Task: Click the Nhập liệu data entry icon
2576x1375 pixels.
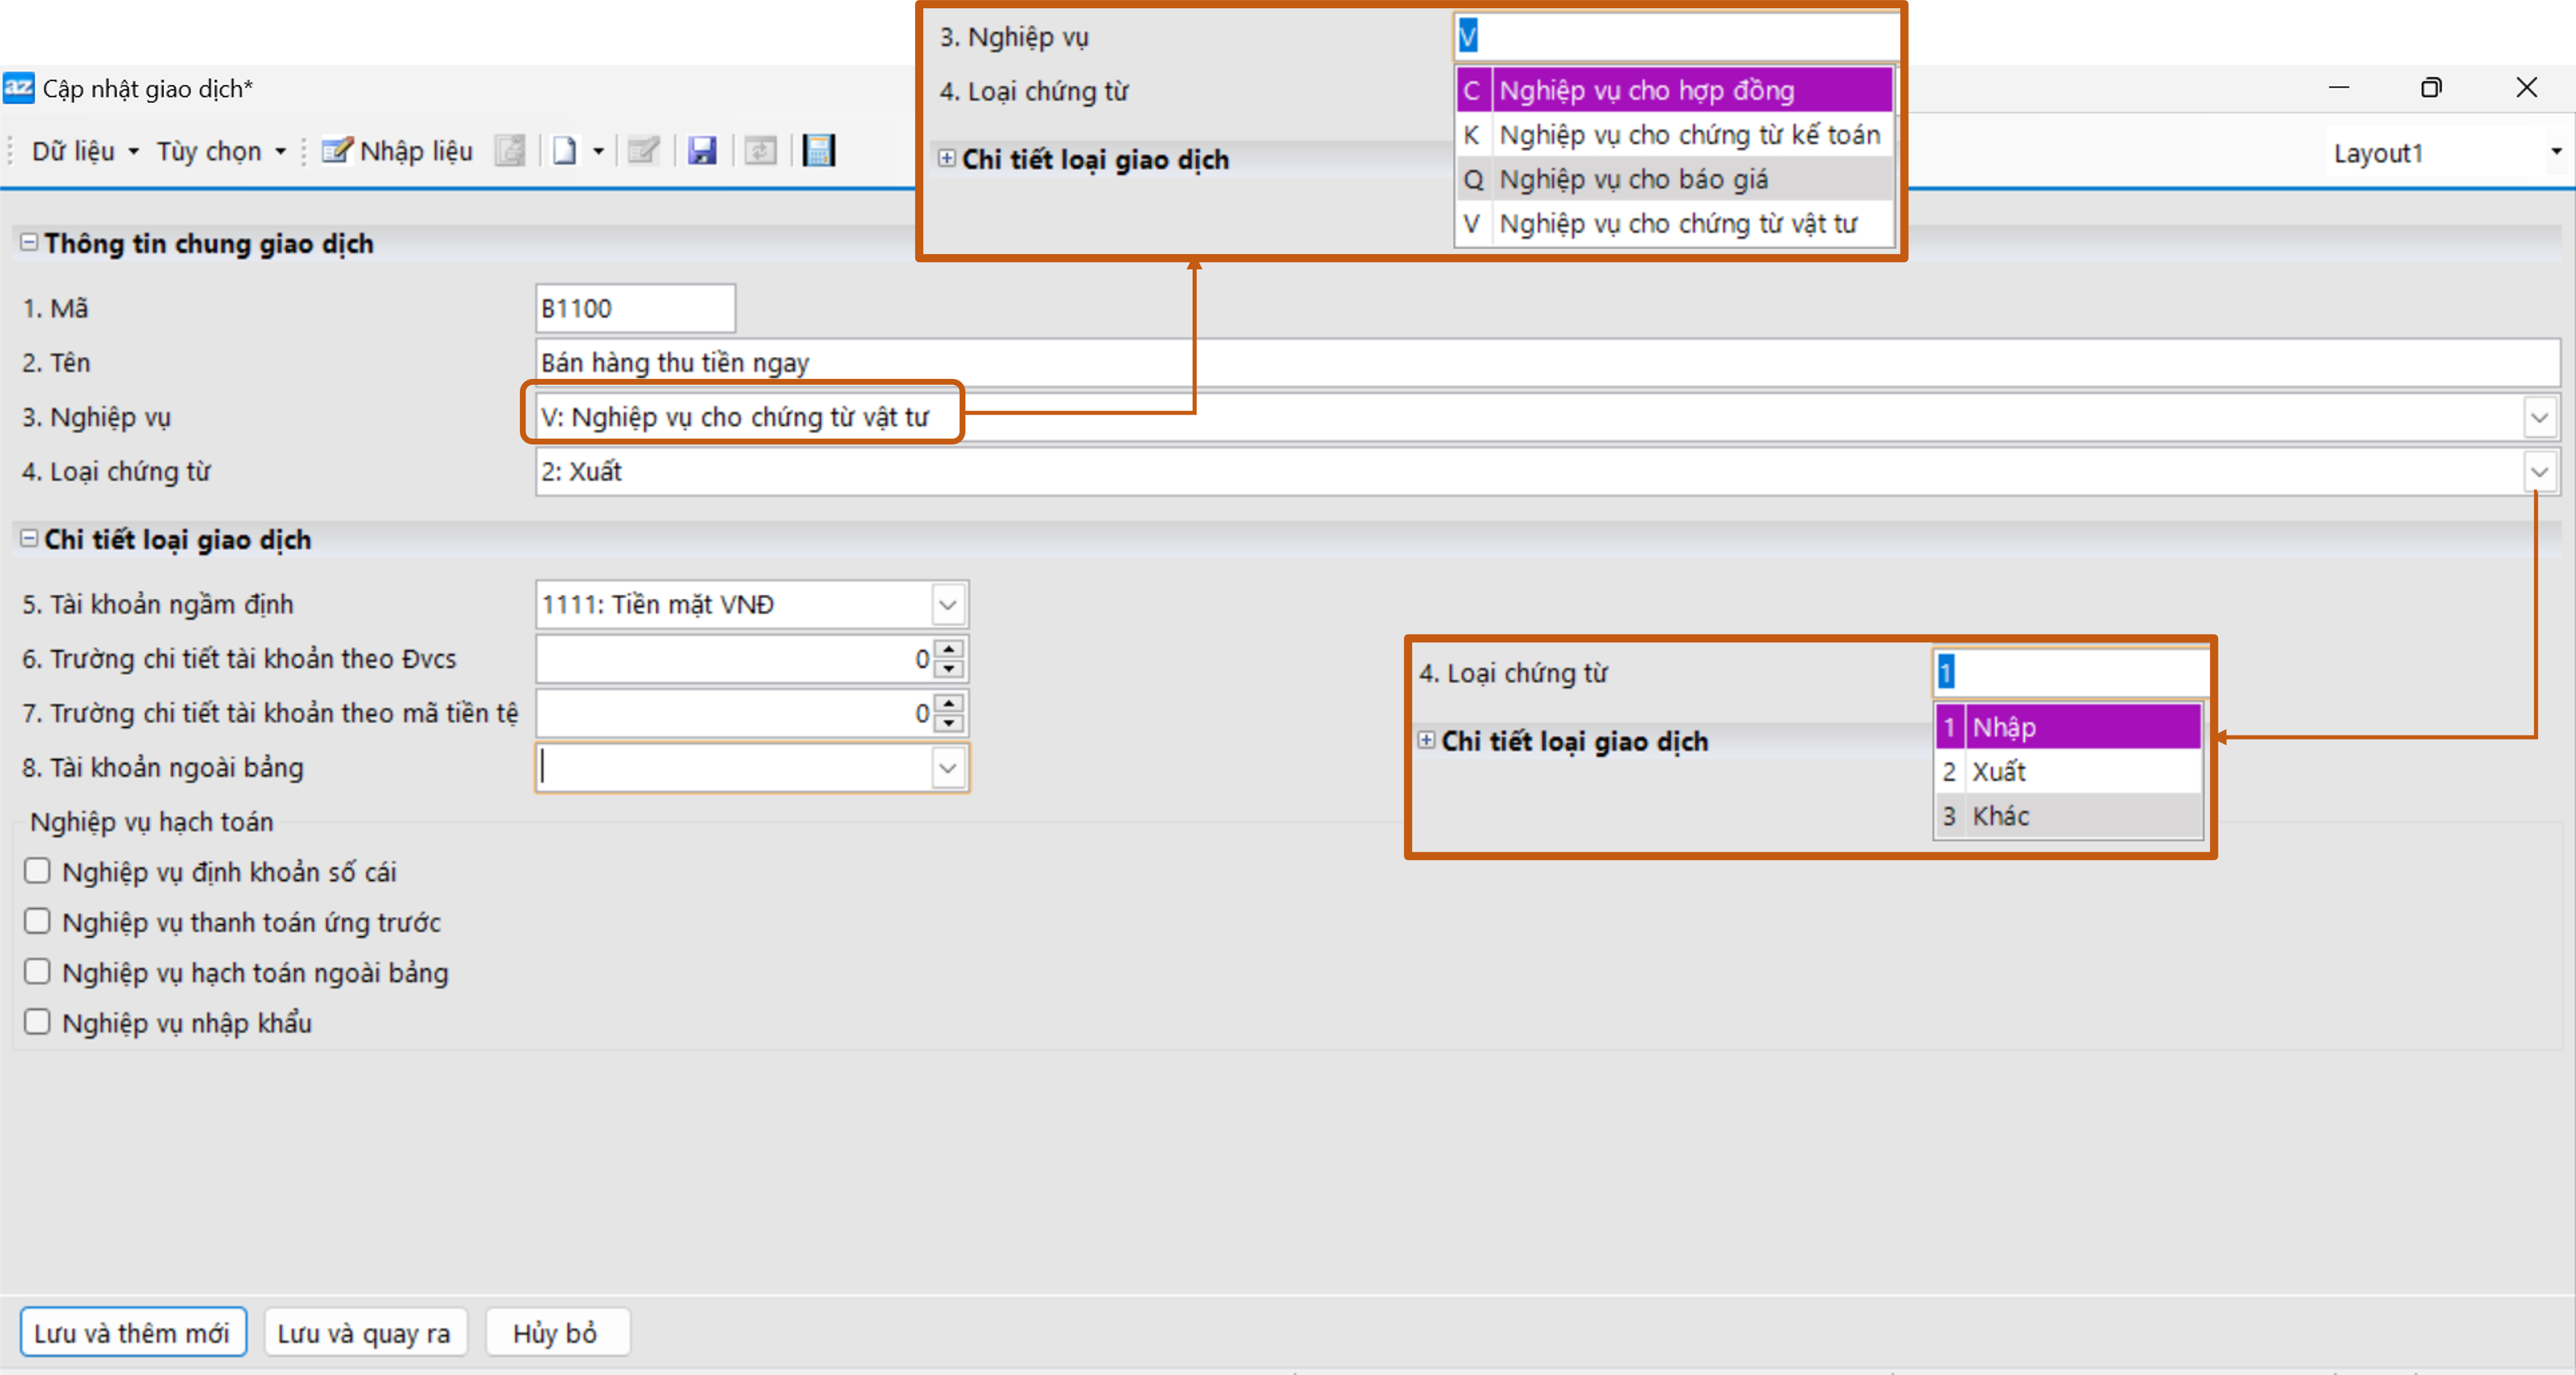Action: click(x=337, y=151)
